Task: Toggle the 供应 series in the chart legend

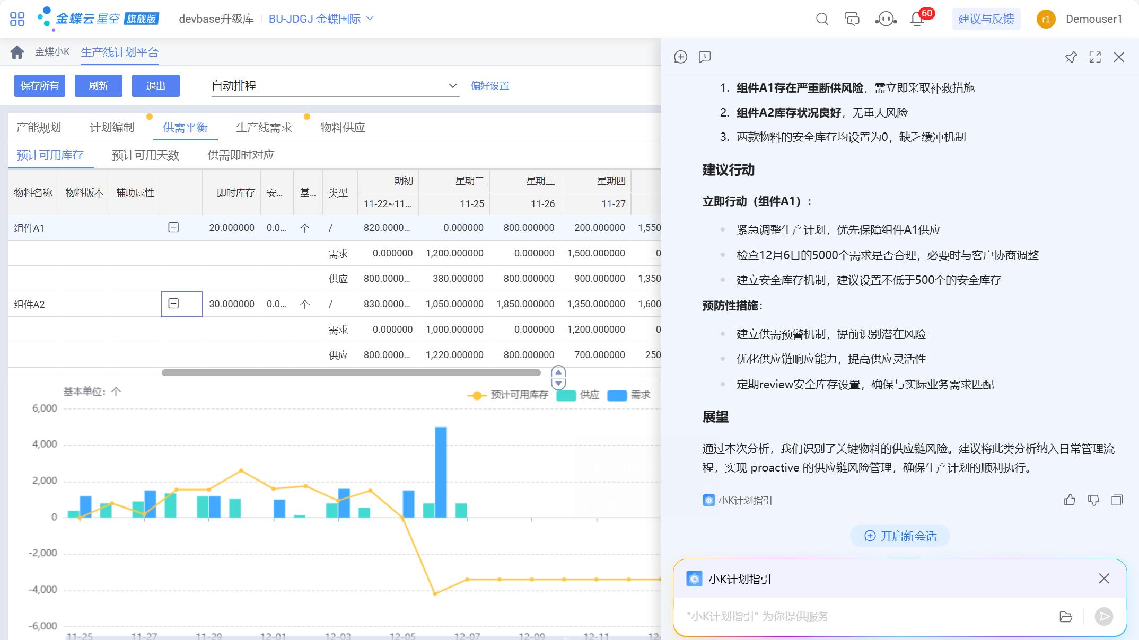Action: click(x=579, y=395)
